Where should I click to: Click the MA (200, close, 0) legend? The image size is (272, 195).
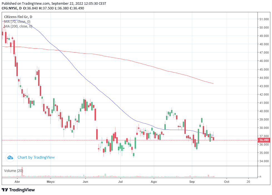[x=18, y=26]
